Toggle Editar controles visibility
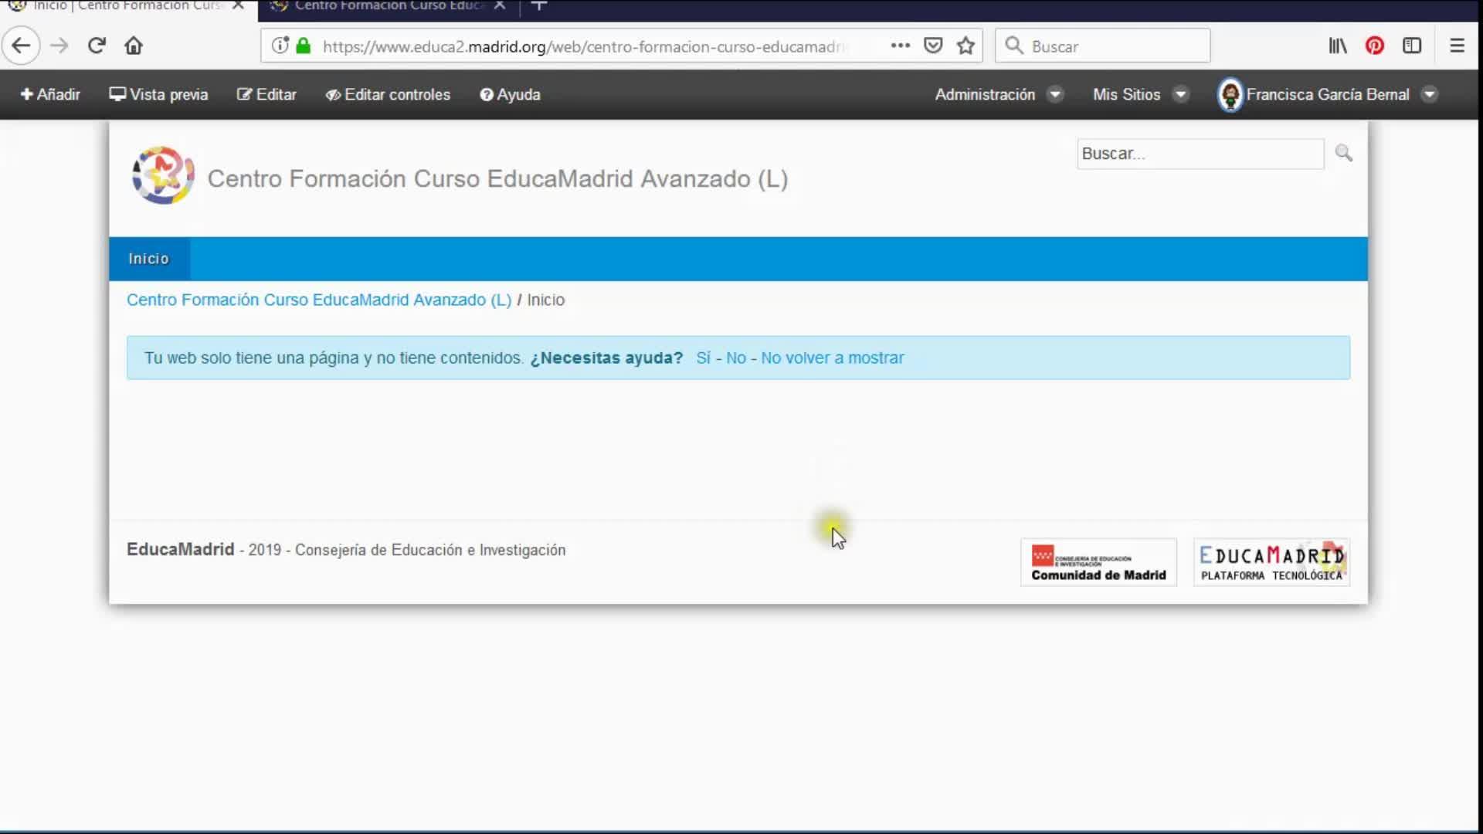This screenshot has height=834, width=1483. (x=388, y=94)
